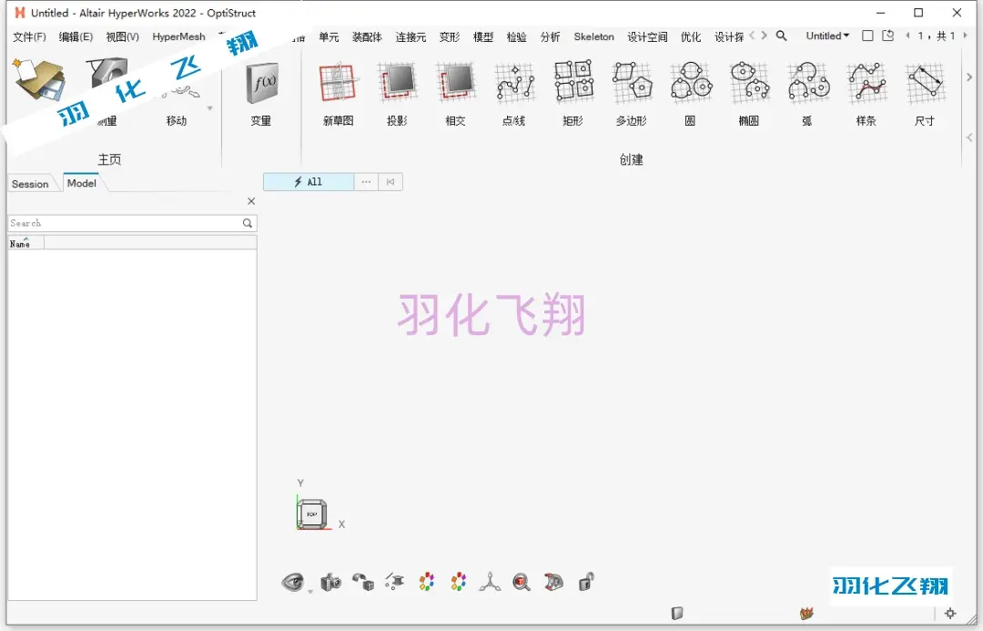Sort by the Name column header

click(x=25, y=243)
